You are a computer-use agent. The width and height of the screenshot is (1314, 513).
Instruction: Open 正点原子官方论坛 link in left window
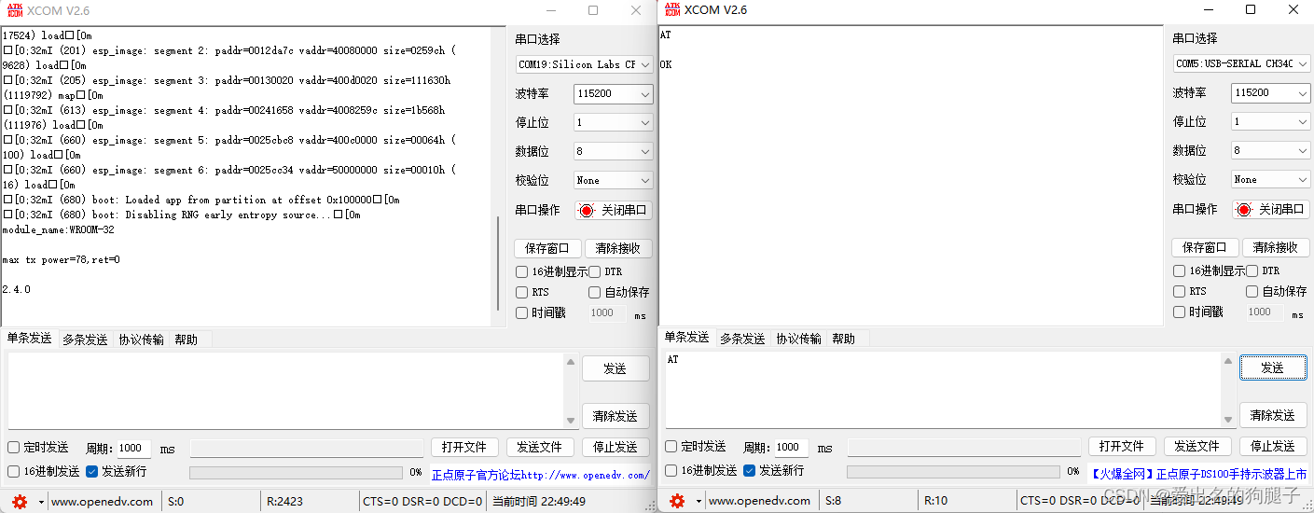point(540,475)
